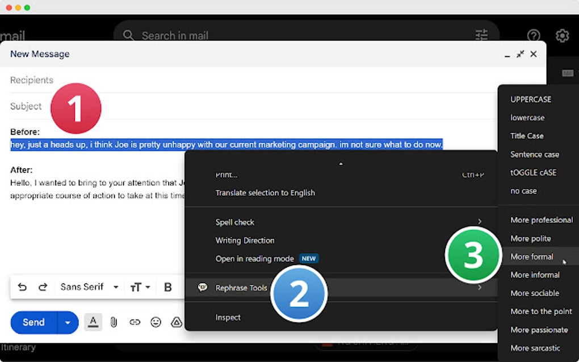Screen dimensions: 579x362
Task: Insert files using the Drive icon
Action: (177, 322)
